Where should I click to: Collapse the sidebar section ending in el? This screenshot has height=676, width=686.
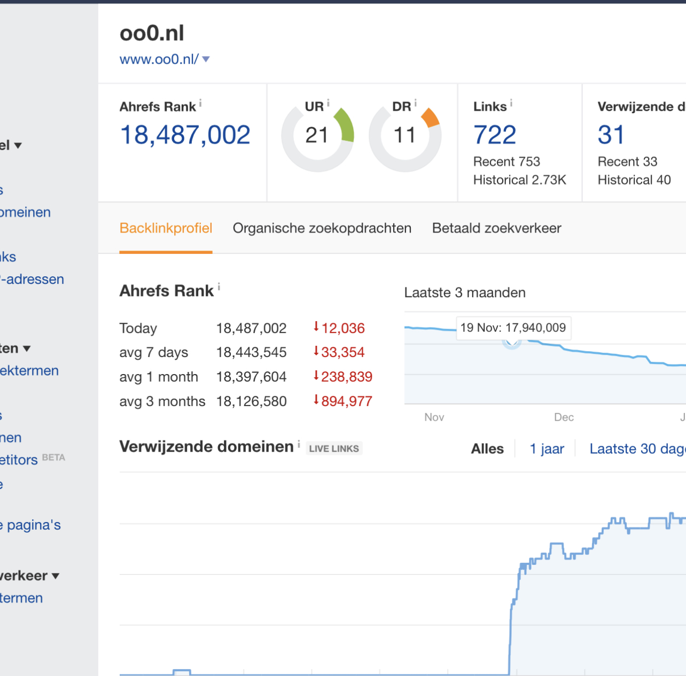[x=11, y=145]
